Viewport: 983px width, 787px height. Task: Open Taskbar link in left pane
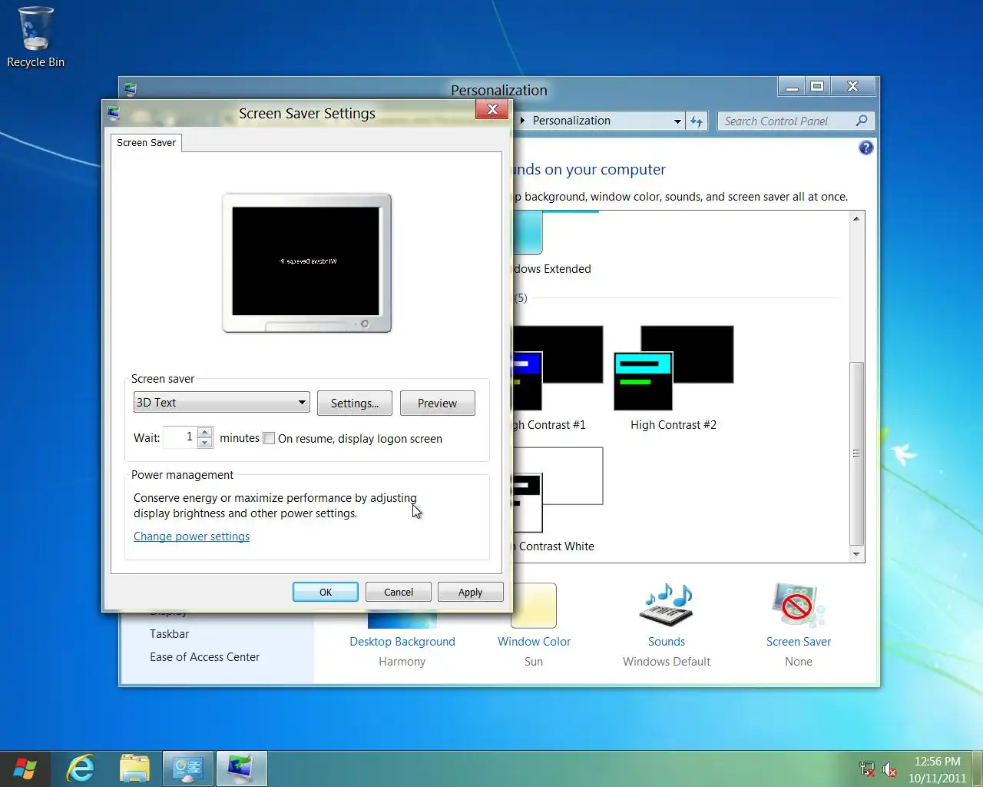[x=169, y=634]
